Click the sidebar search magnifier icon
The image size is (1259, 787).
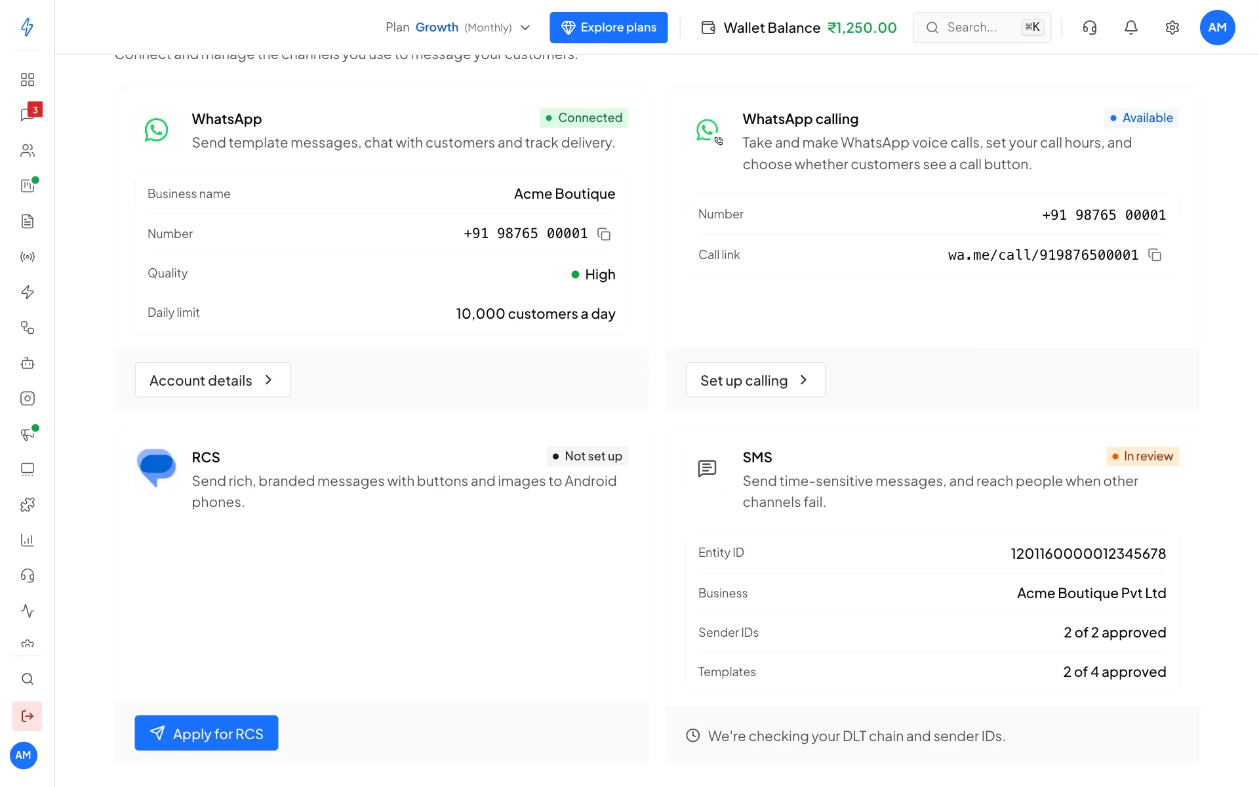point(27,679)
